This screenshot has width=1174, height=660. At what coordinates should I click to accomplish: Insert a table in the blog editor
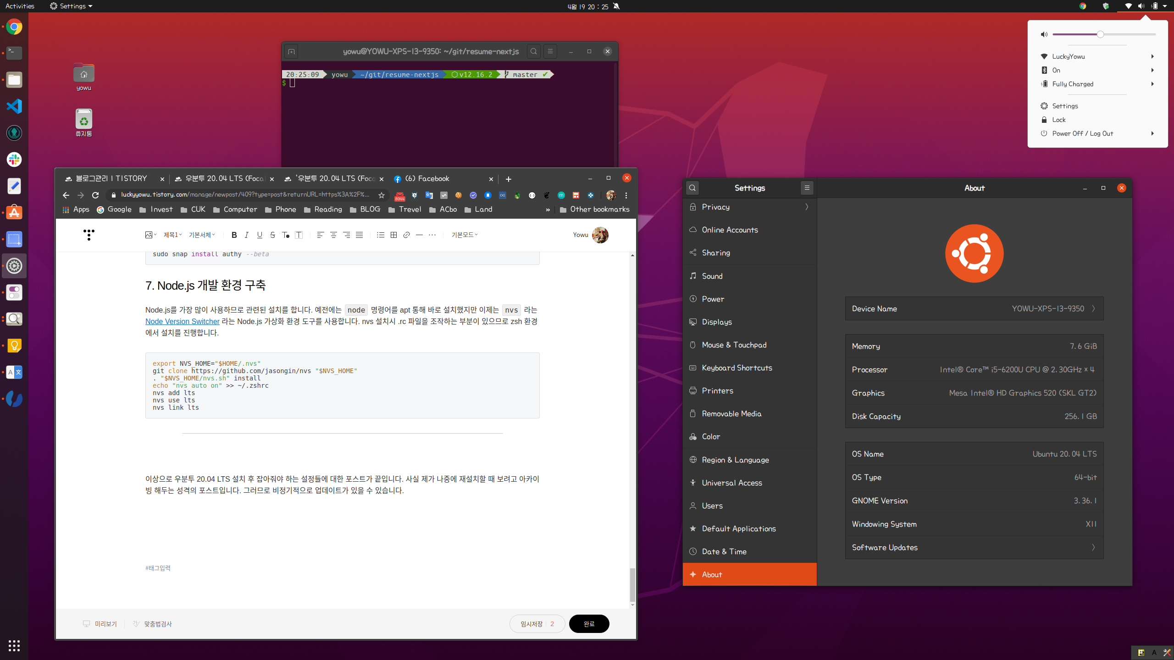(x=393, y=235)
